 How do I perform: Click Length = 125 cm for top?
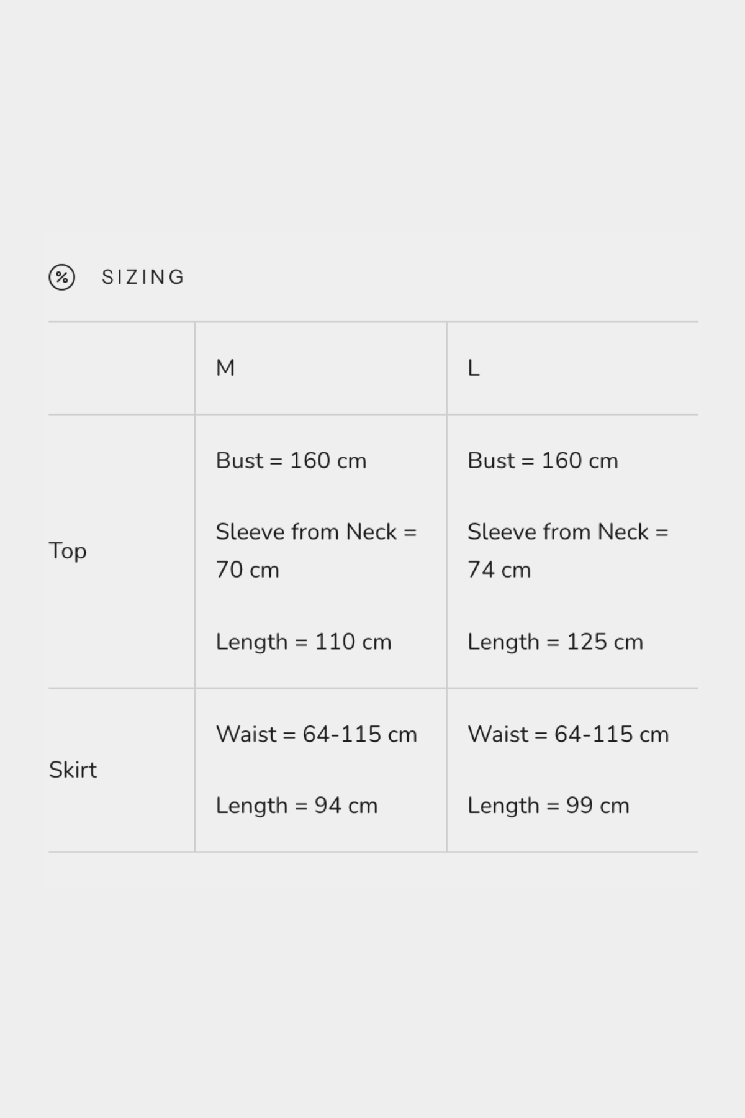tap(555, 642)
